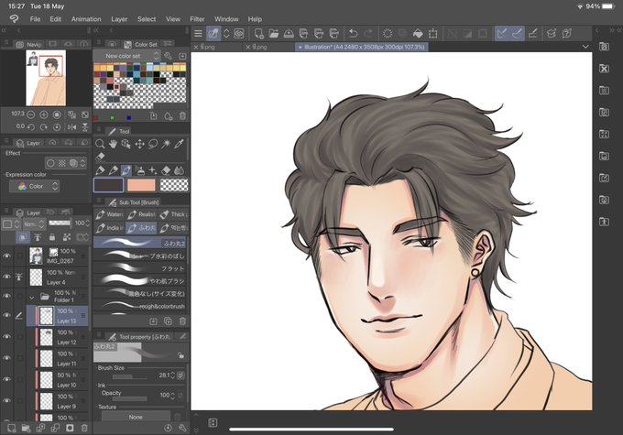Image resolution: width=623 pixels, height=435 pixels.
Task: Open Expression color Color dropdown
Action: (34, 186)
